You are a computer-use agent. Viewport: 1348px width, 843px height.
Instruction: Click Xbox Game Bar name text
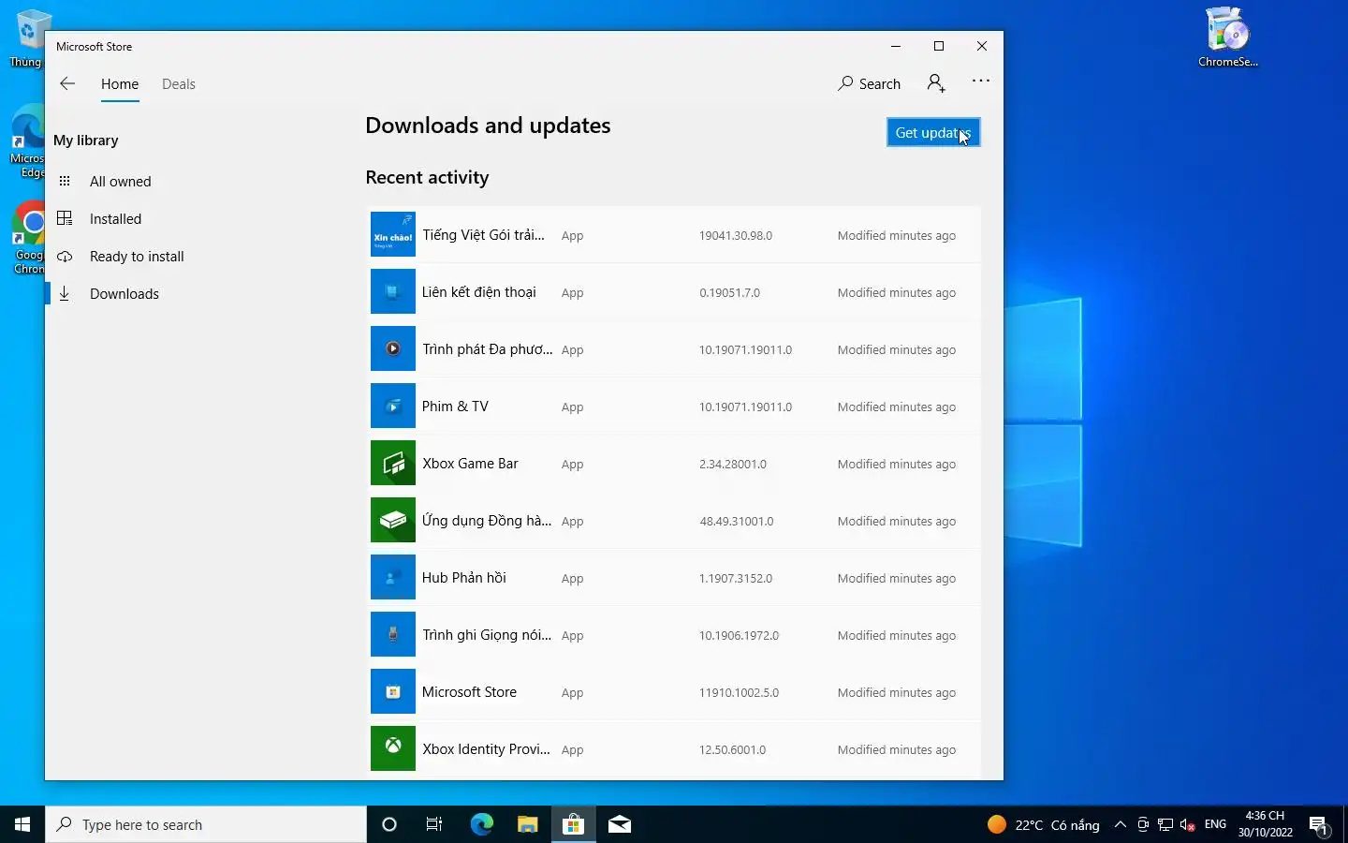[x=470, y=463]
